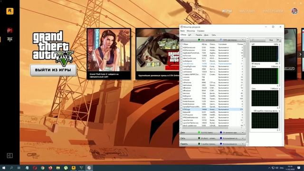The image size is (304, 171).
Task: Switch to the Память tab
Action: [199, 35]
